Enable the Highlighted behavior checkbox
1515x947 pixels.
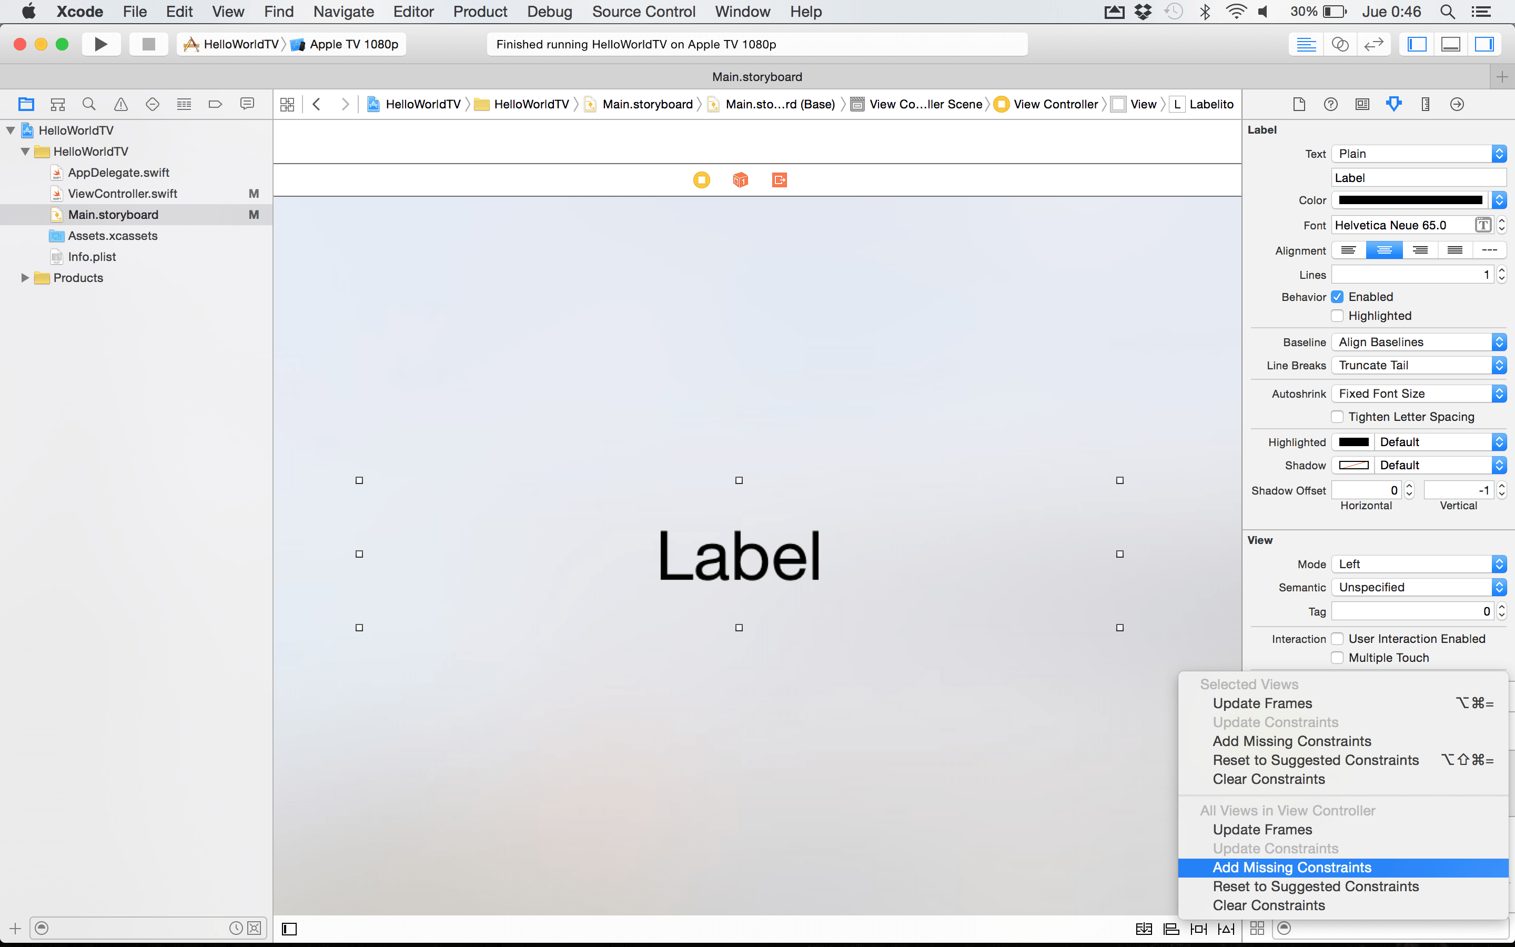(x=1337, y=316)
